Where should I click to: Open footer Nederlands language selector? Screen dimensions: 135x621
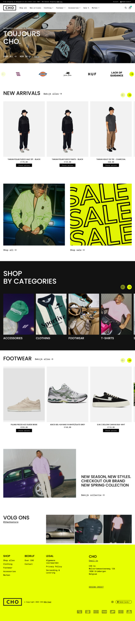[124, 602]
